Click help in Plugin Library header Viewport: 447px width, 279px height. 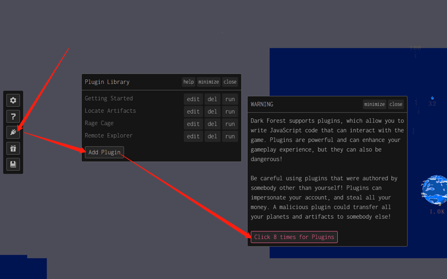click(x=189, y=82)
